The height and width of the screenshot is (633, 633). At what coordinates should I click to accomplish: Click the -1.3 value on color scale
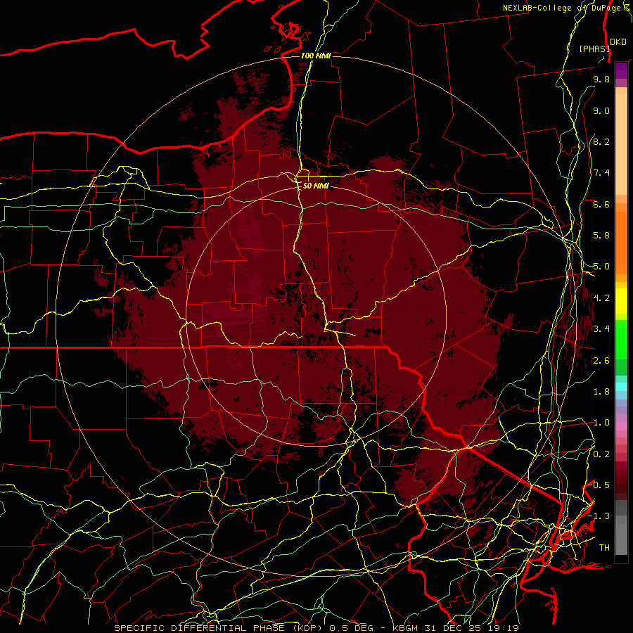pos(599,516)
